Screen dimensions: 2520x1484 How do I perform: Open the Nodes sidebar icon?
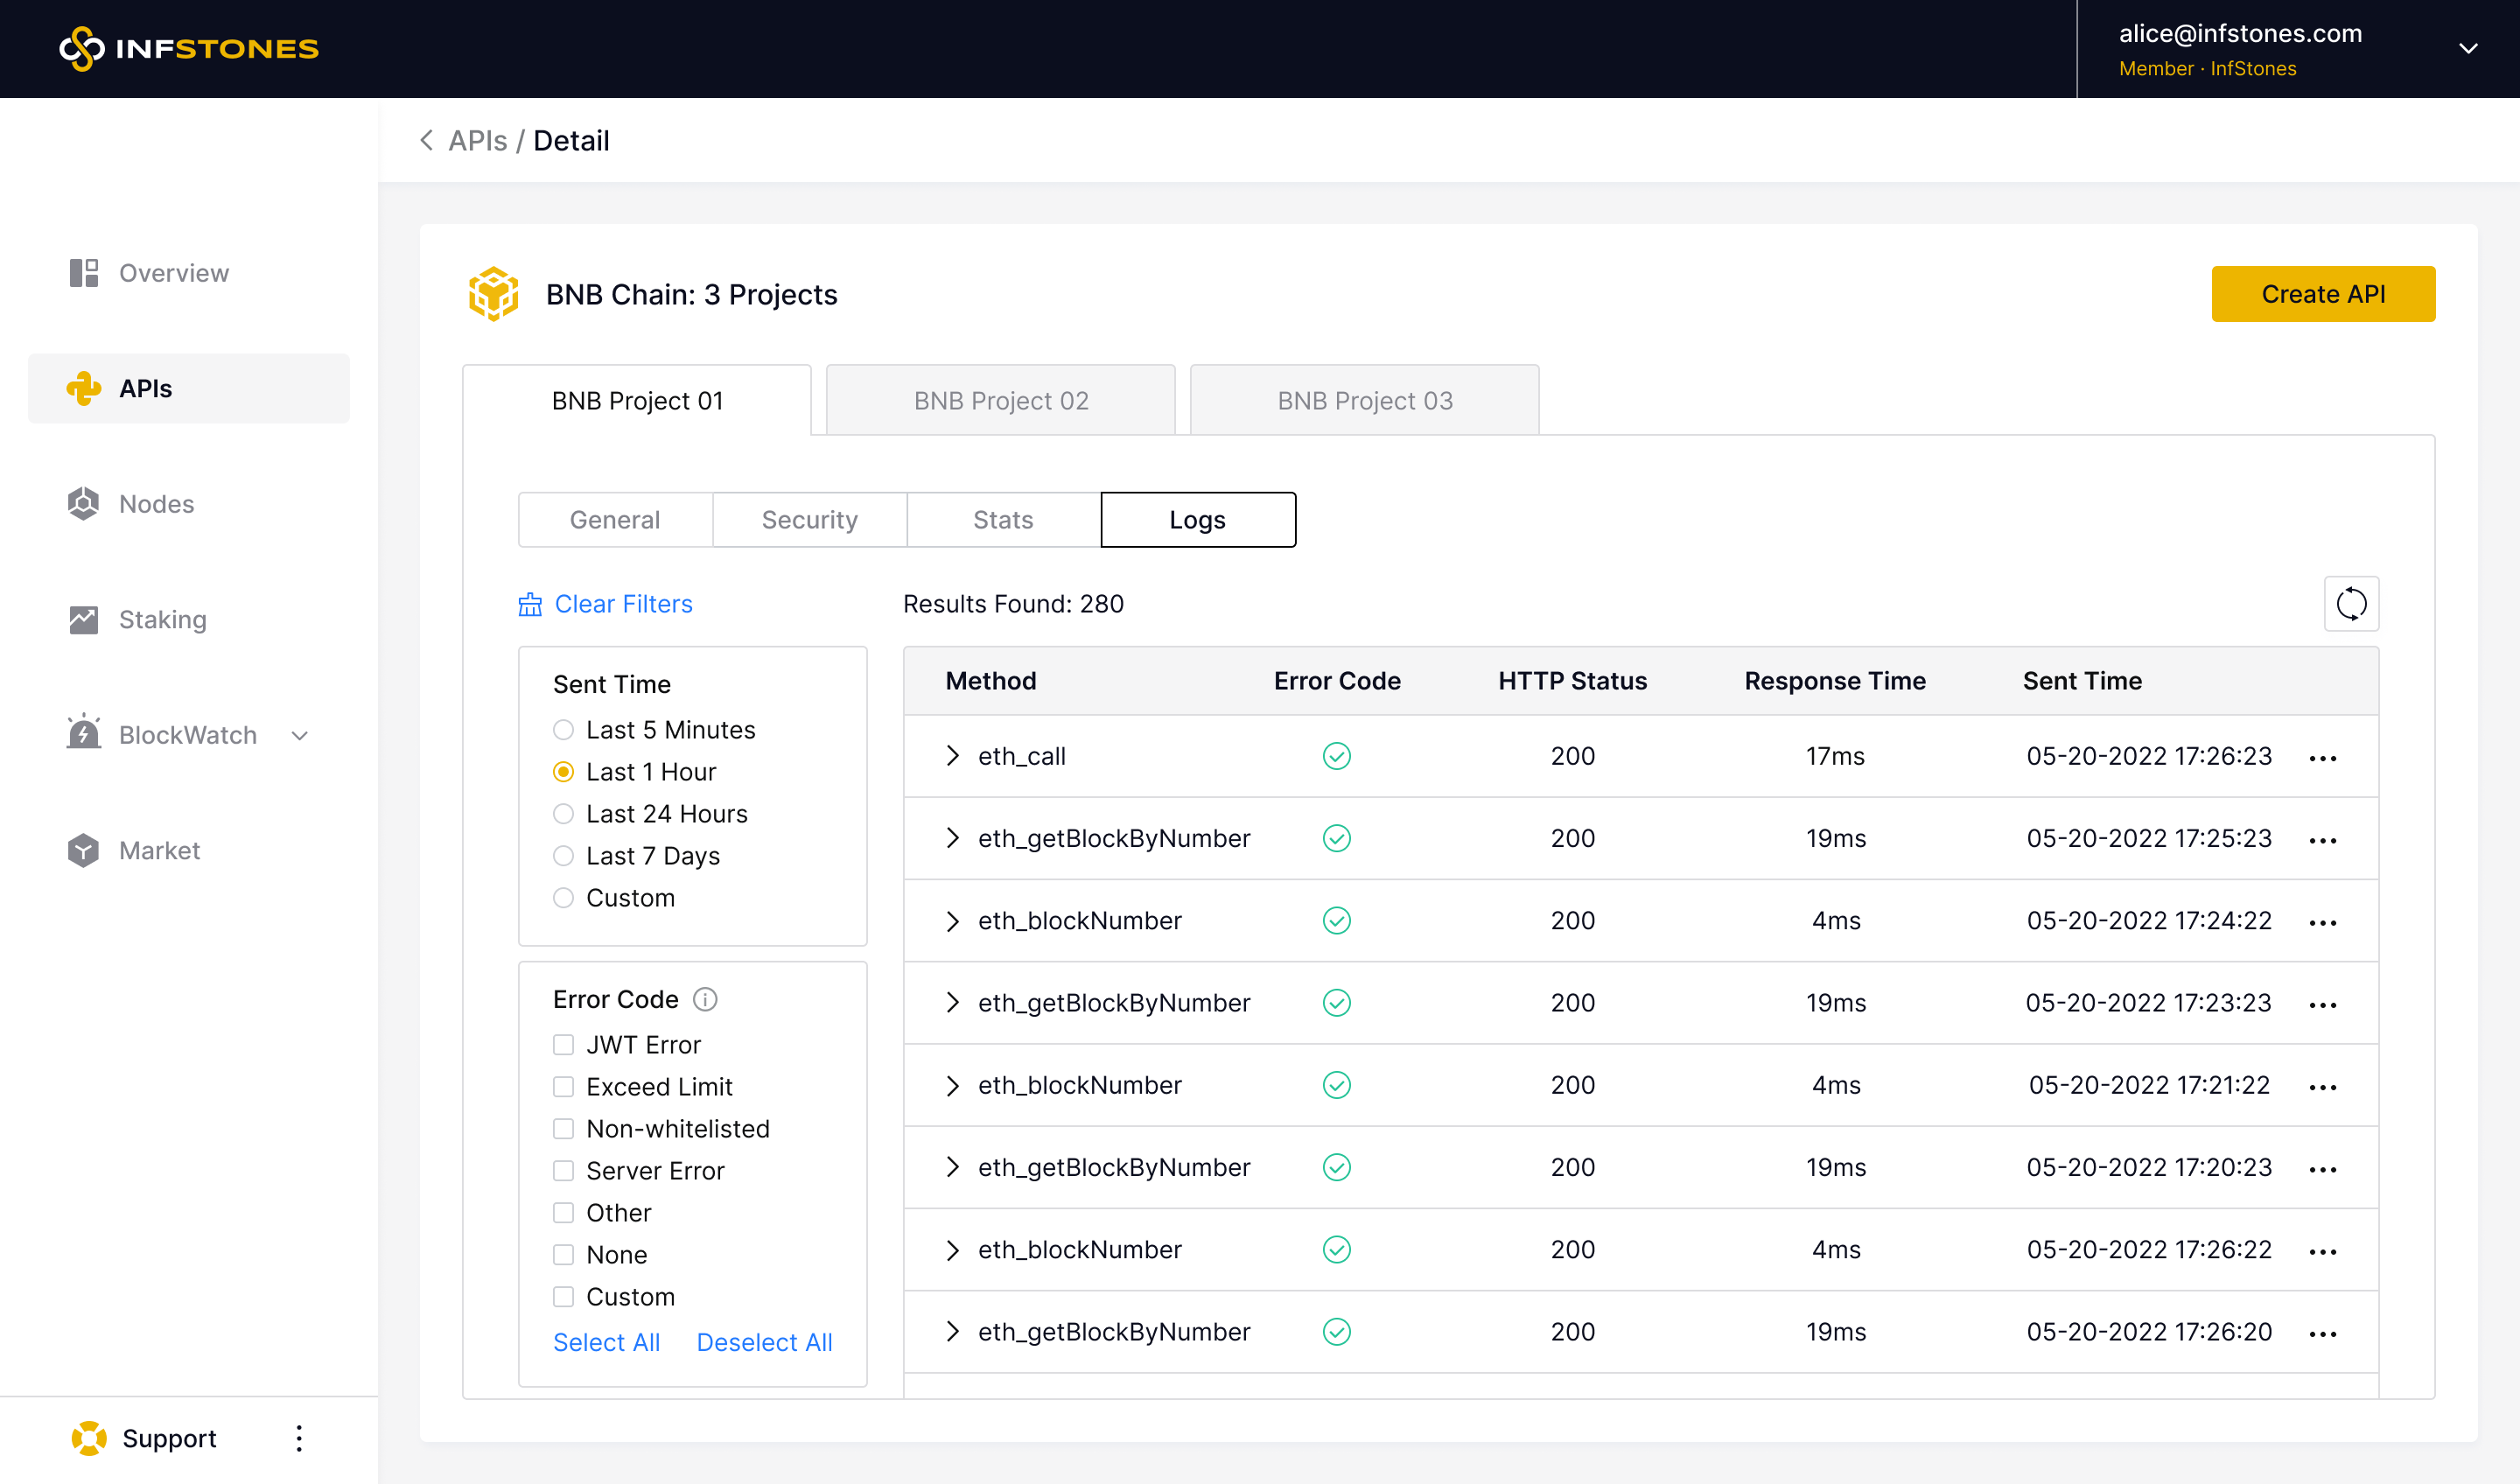click(x=83, y=504)
